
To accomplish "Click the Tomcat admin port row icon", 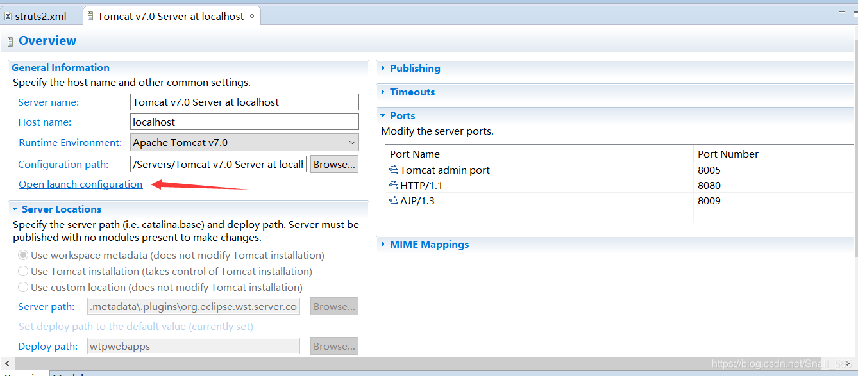I will coord(394,170).
